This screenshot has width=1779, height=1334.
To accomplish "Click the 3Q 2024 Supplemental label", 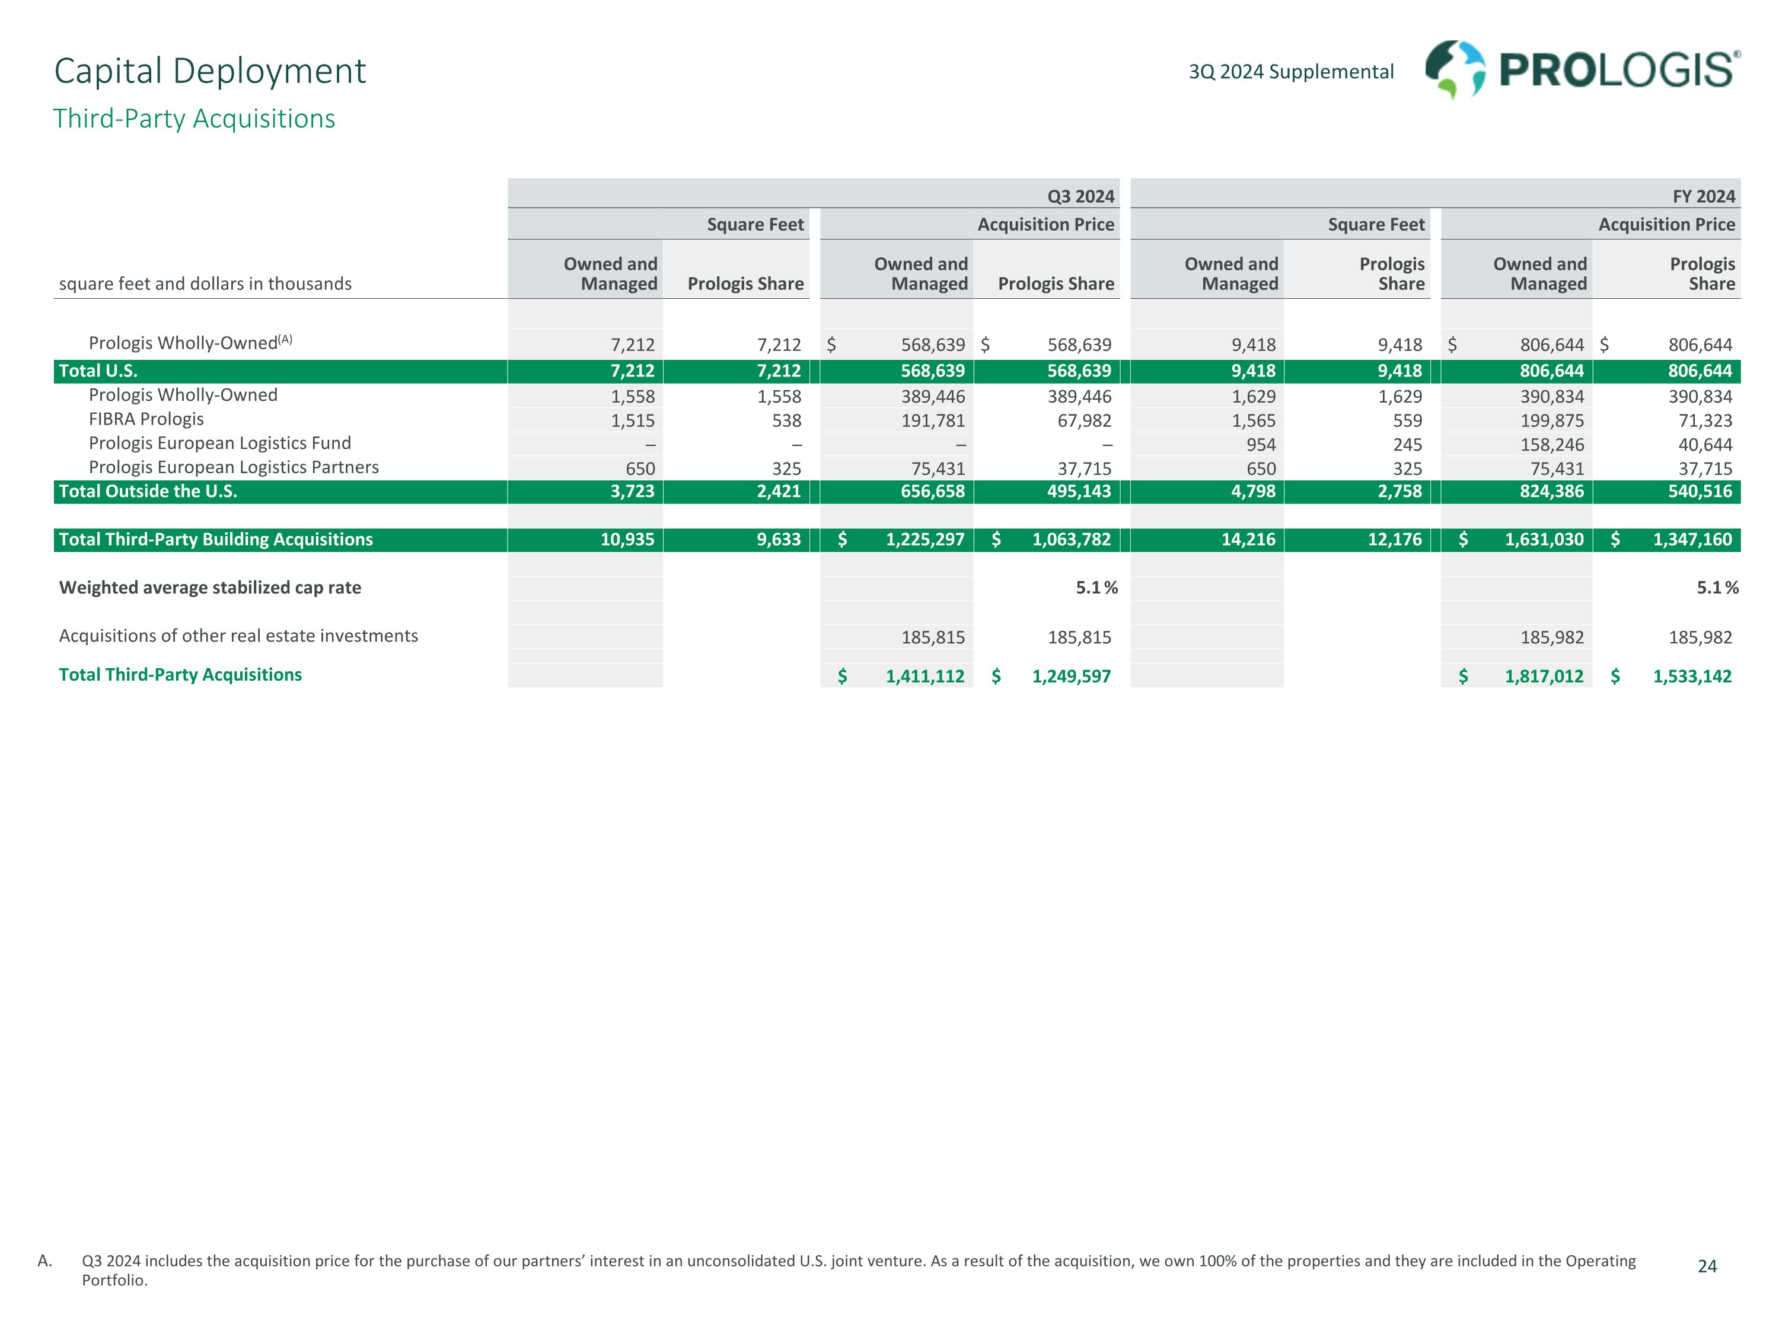I will click(1291, 72).
